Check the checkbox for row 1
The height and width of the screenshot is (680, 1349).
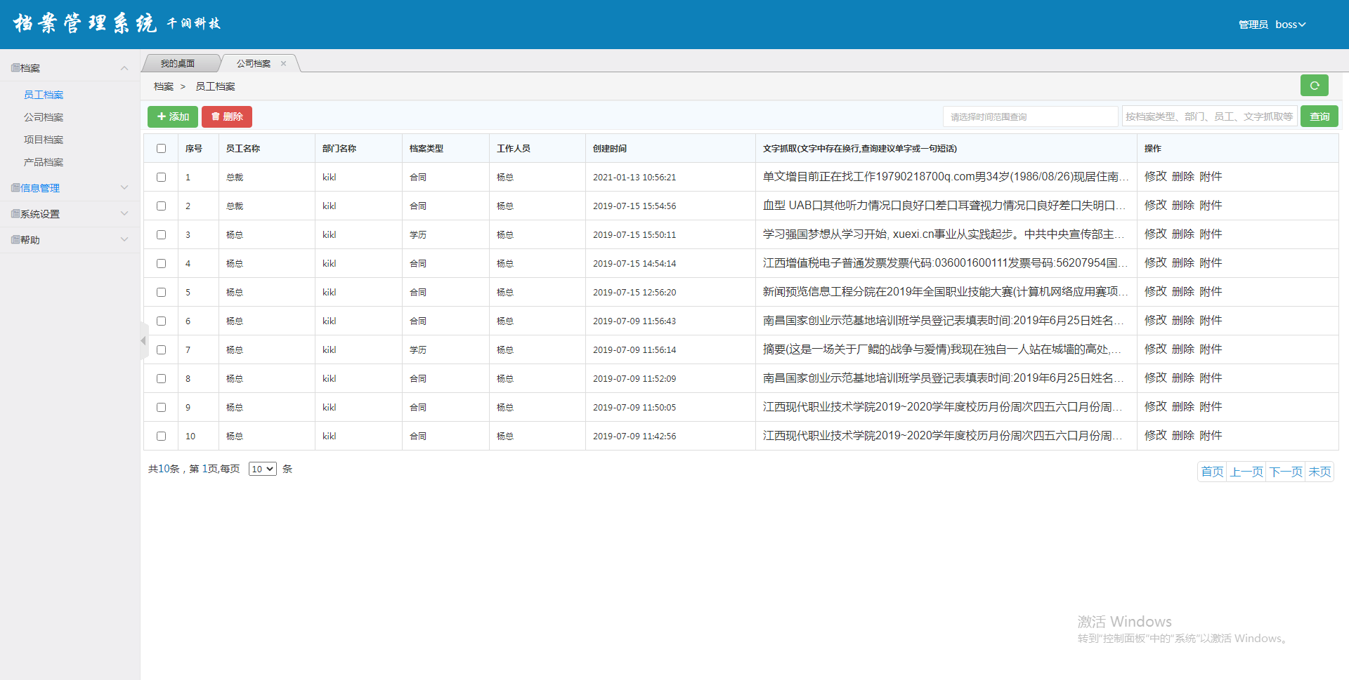click(162, 178)
